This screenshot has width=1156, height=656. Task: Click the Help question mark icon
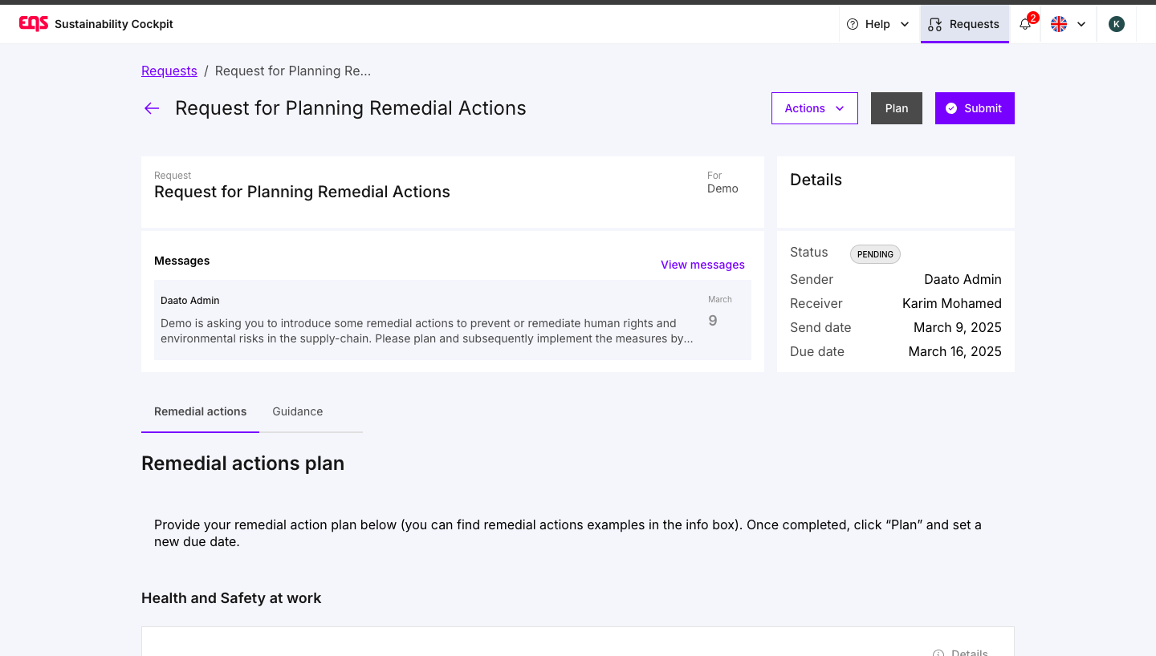pyautogui.click(x=853, y=24)
